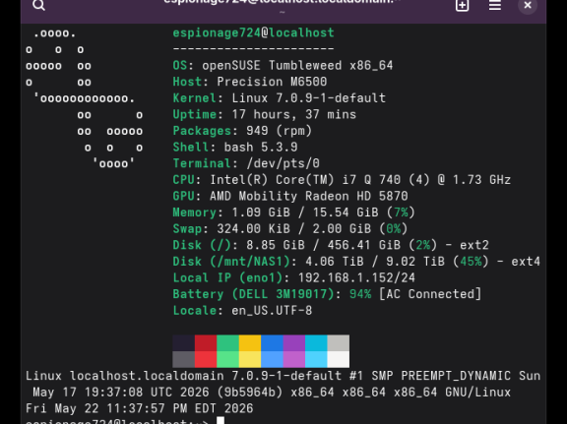The height and width of the screenshot is (424, 567).
Task: Click the 'en_US.UTF-8' locale value
Action: tap(272, 311)
